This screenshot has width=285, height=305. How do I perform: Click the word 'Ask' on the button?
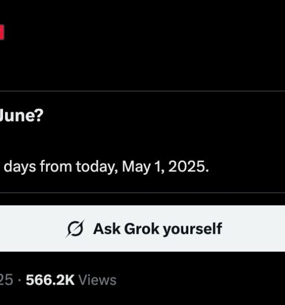[x=106, y=229]
